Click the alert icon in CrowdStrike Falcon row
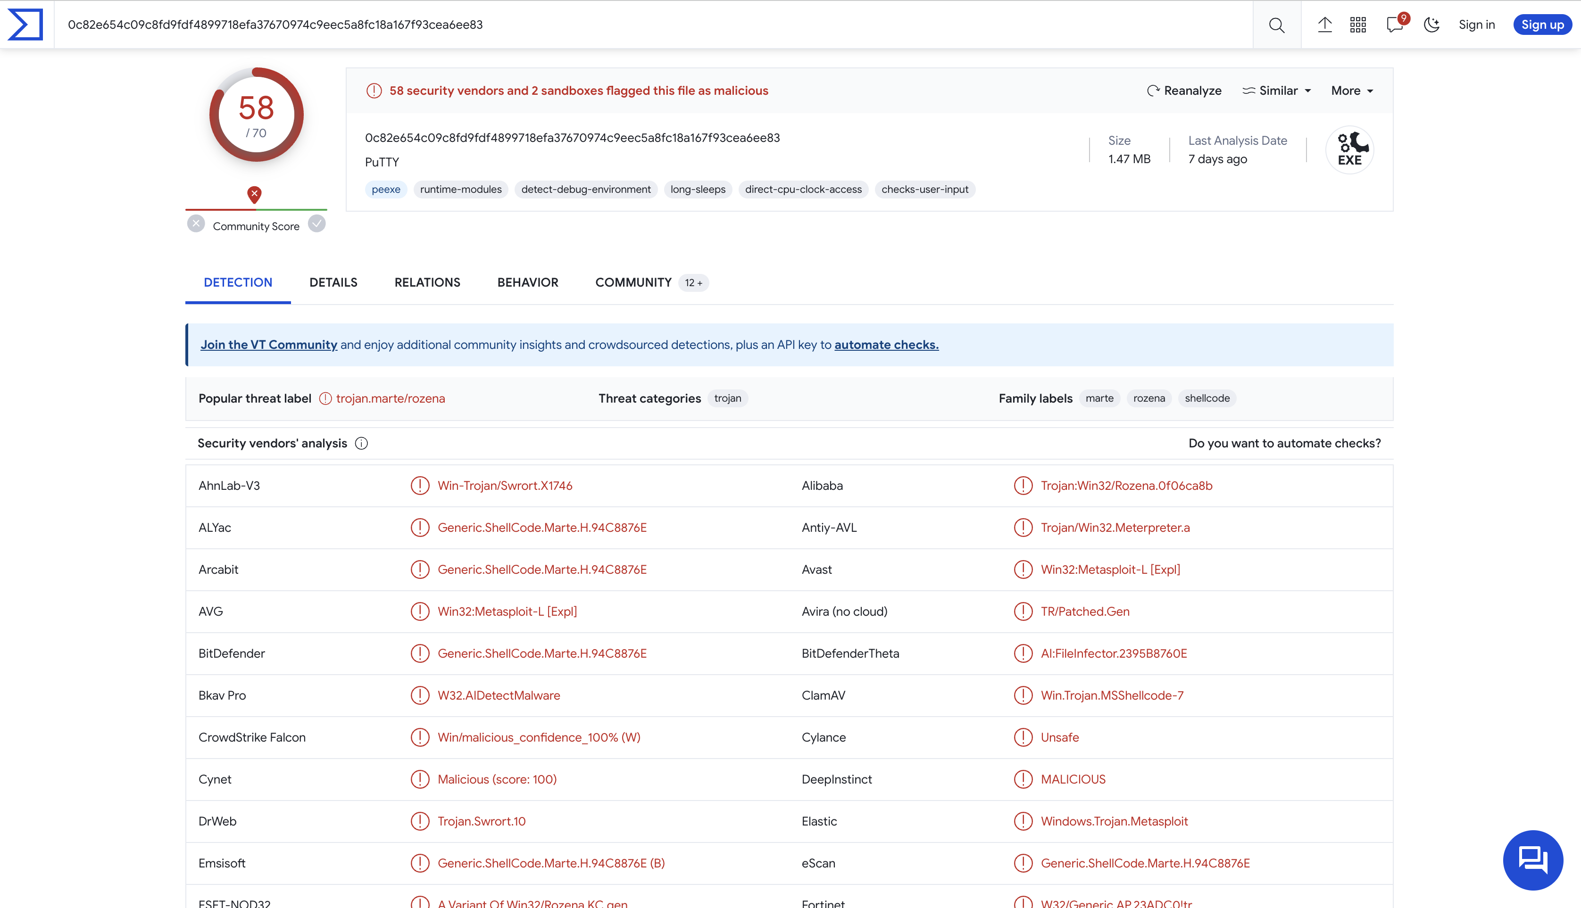1581x908 pixels. click(x=420, y=738)
